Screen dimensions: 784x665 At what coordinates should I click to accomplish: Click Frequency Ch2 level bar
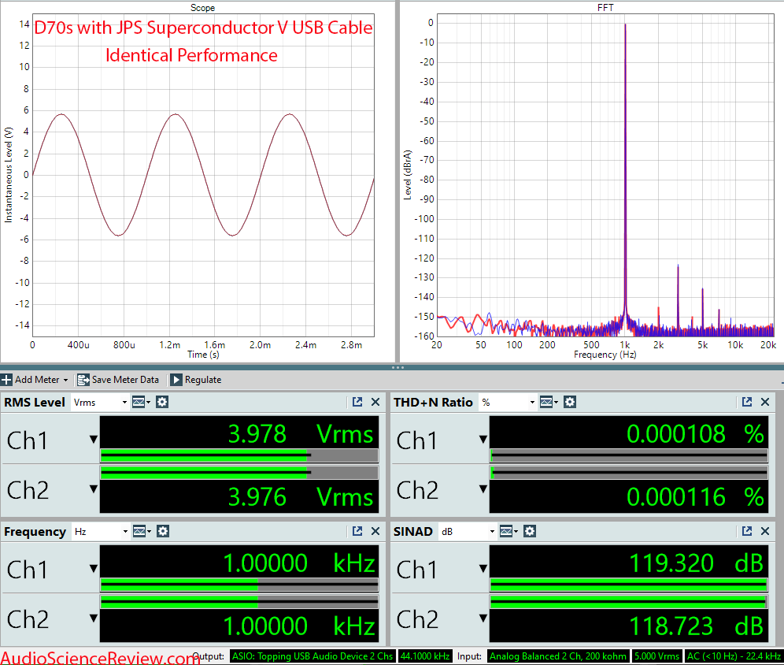[239, 601]
